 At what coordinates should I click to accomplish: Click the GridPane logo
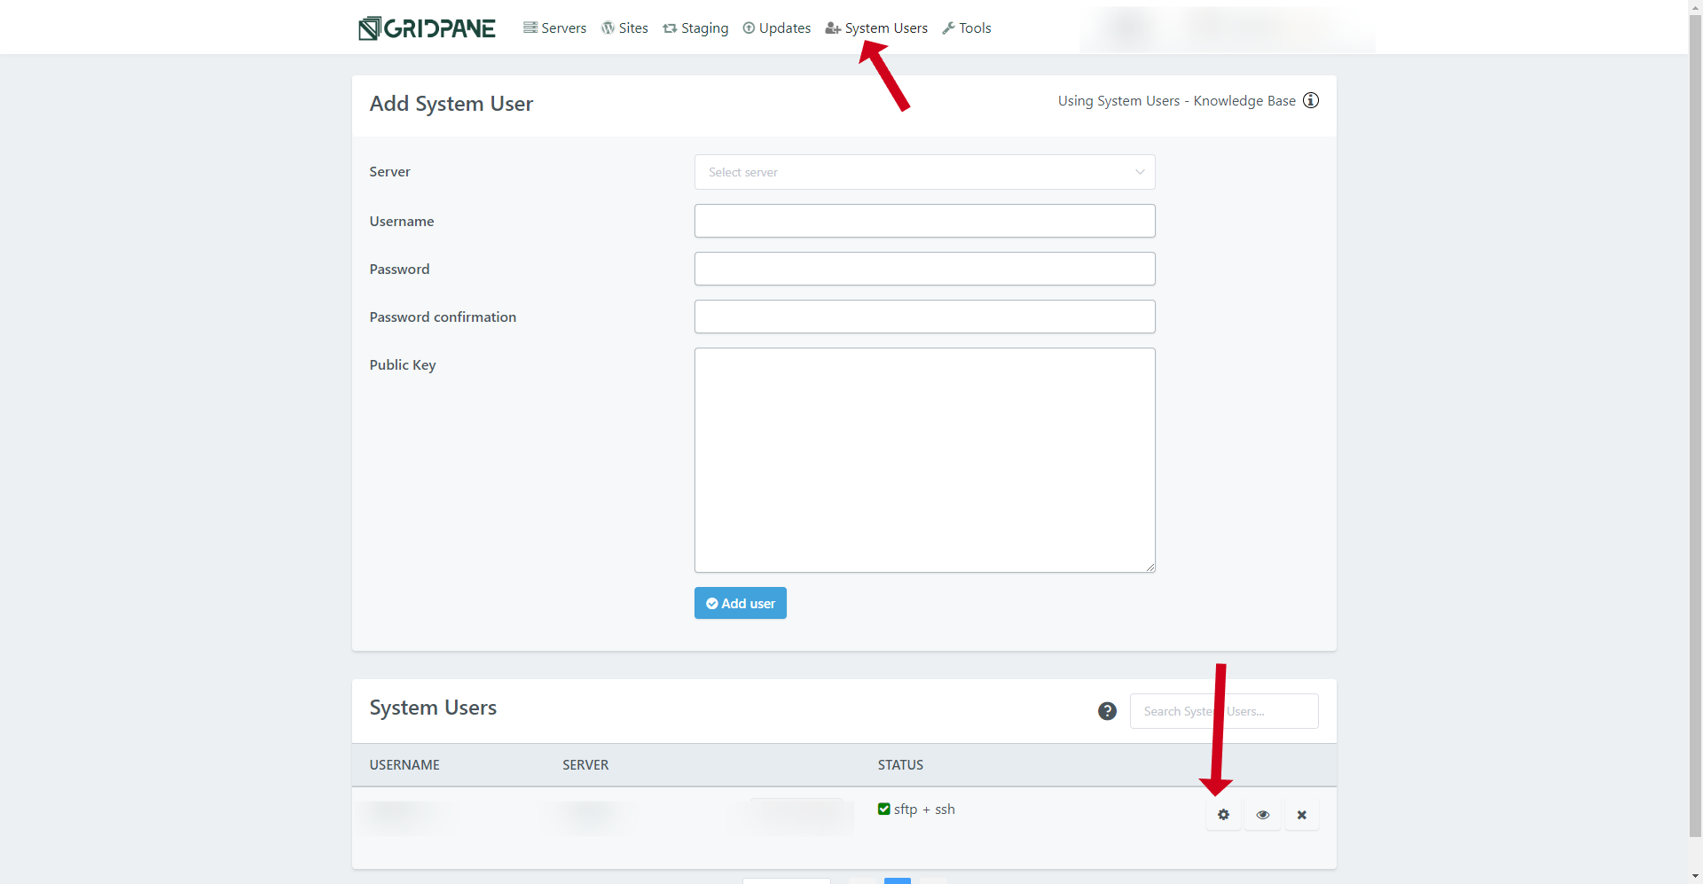[x=427, y=28]
